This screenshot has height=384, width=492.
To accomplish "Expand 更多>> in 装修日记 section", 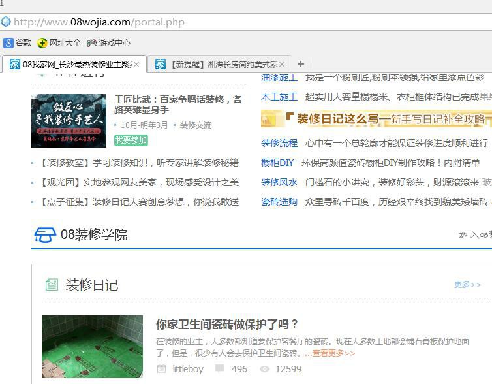I will click(467, 285).
